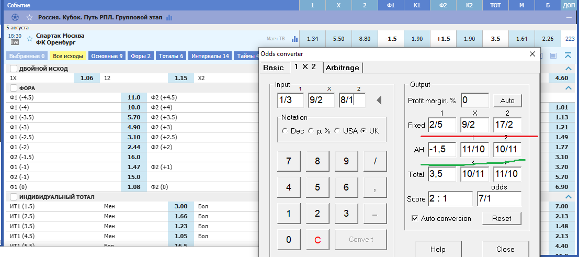Click the football sport icon beside the league title

(x=15, y=17)
